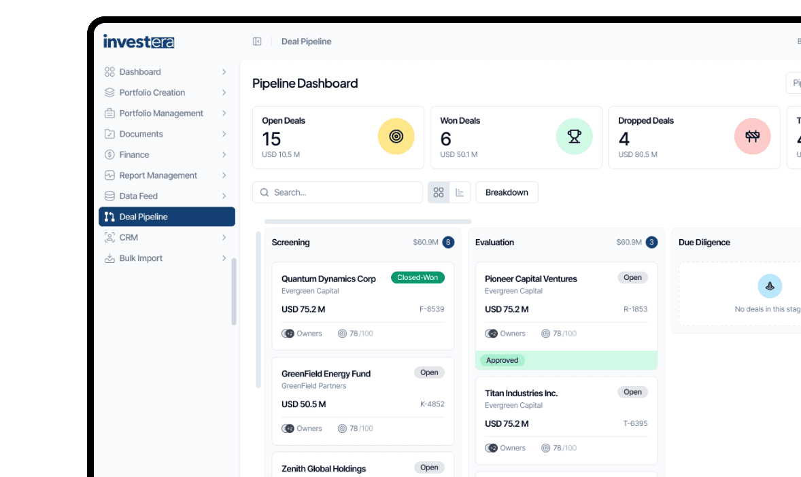The width and height of the screenshot is (801, 477).
Task: Expand the Finance chevron
Action: [x=224, y=155]
